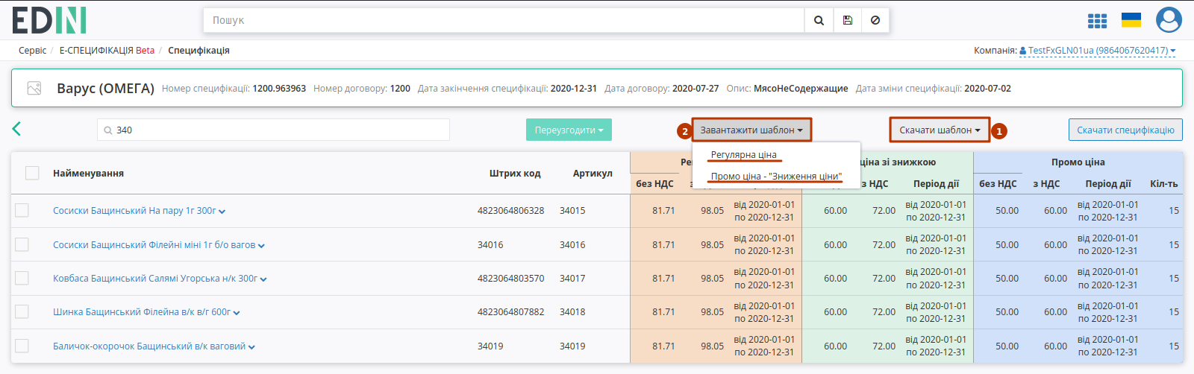This screenshot has height=374, width=1194.
Task: Tick checkbox for Ковбаса Бащинський Салямі
Action: pos(22,278)
